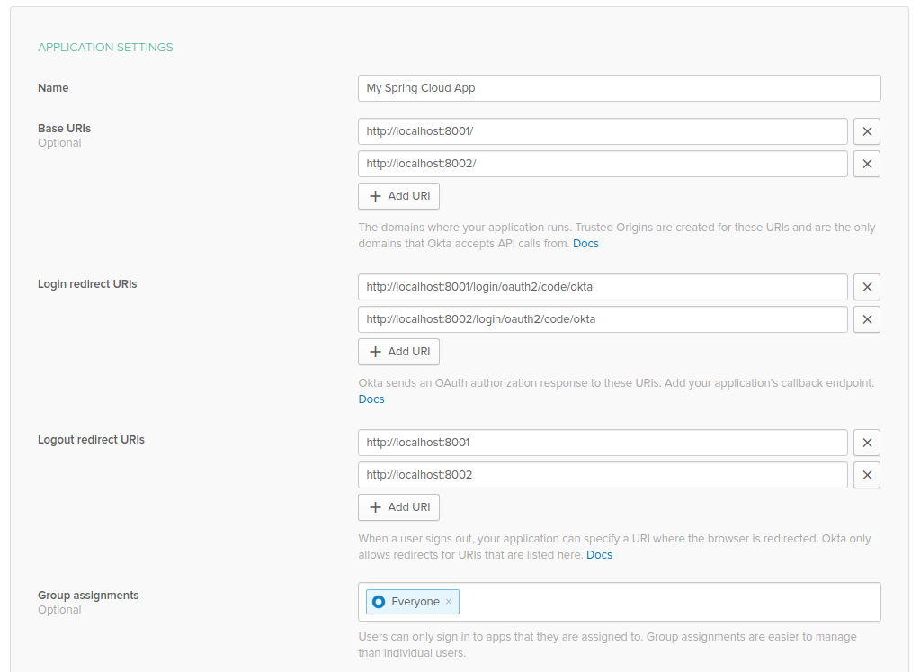920x672 pixels.
Task: Edit base URI http://localhost:8001/ field
Action: coord(603,131)
